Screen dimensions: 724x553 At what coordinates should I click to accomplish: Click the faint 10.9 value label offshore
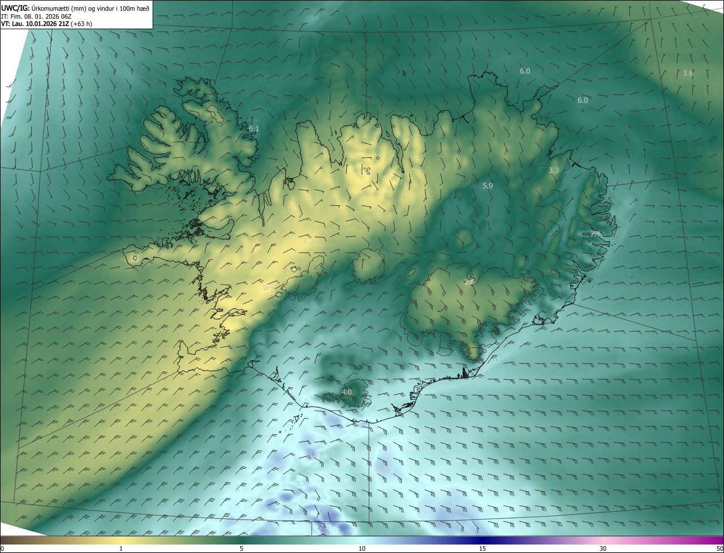coord(383,468)
